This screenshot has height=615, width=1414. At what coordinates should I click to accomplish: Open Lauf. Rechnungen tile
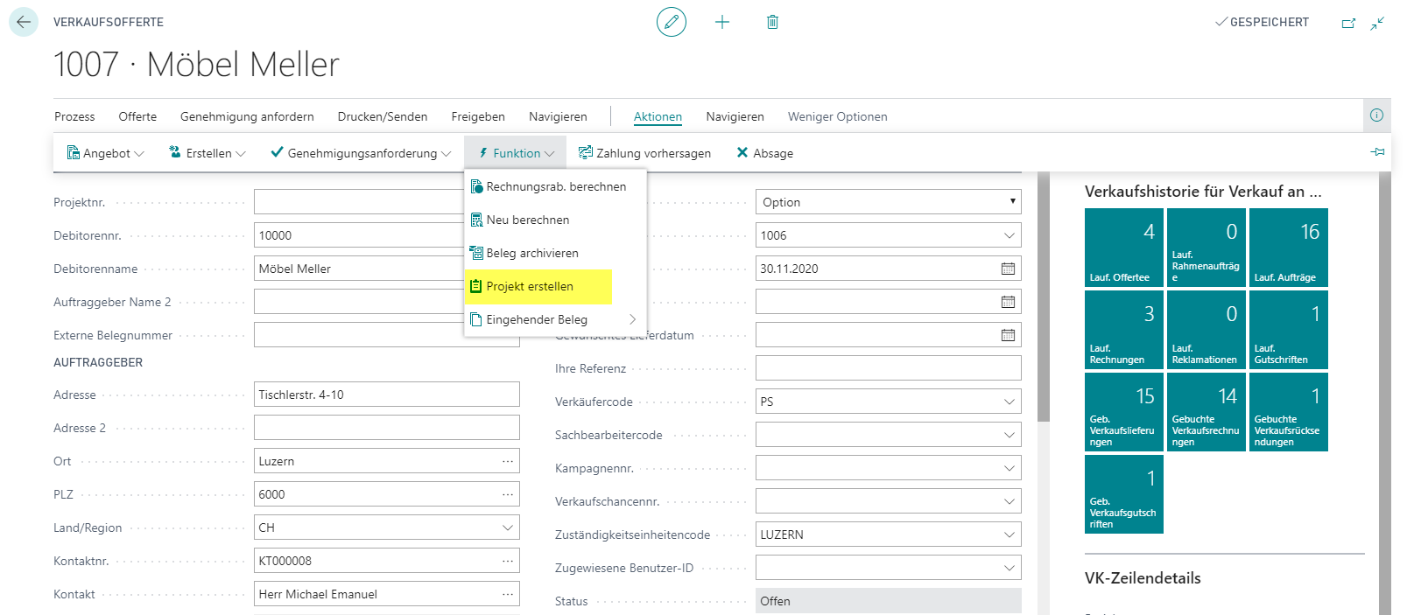[1123, 330]
